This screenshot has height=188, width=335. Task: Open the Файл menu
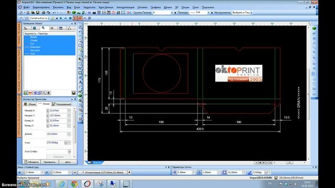point(27,7)
